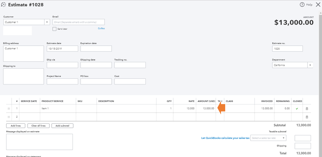Click the Add lines button
The image size is (322, 157).
[x=15, y=126]
